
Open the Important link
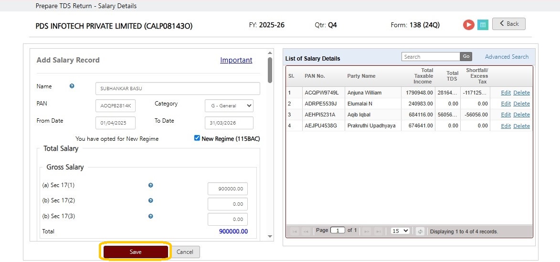[x=236, y=60]
